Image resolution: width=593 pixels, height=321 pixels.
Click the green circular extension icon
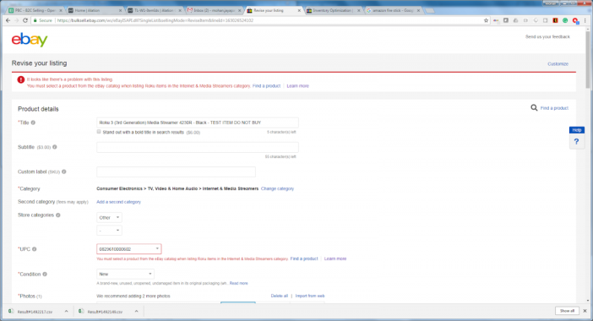565,20
